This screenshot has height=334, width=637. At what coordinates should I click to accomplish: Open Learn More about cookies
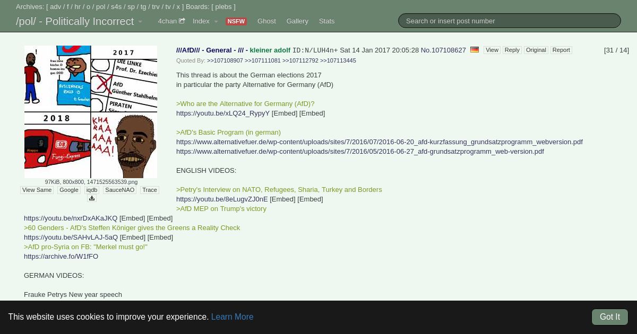(232, 317)
